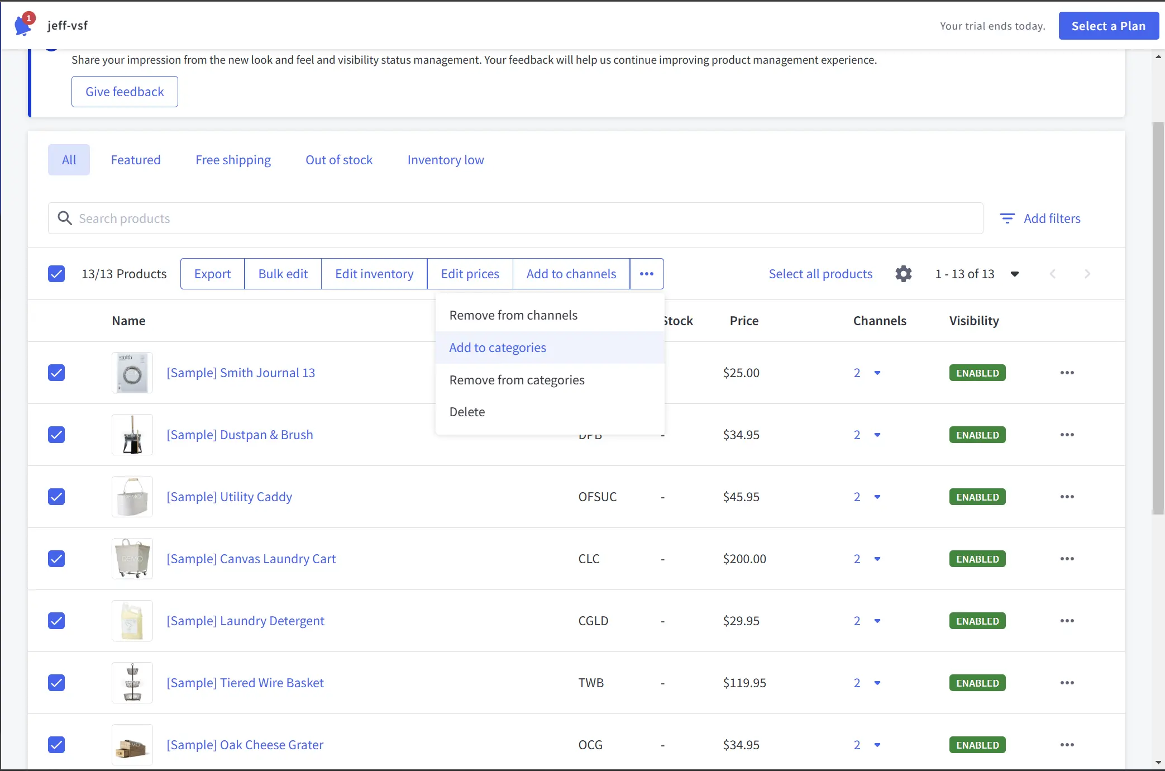Uncheck the select-all products checkbox

56,274
